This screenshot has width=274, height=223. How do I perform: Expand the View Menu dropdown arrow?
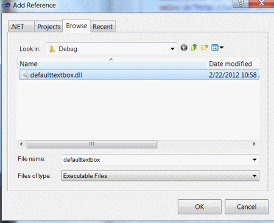click(222, 48)
